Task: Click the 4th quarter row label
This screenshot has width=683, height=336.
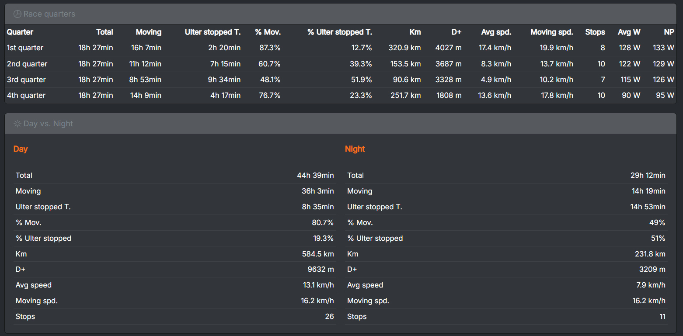Action: (26, 95)
